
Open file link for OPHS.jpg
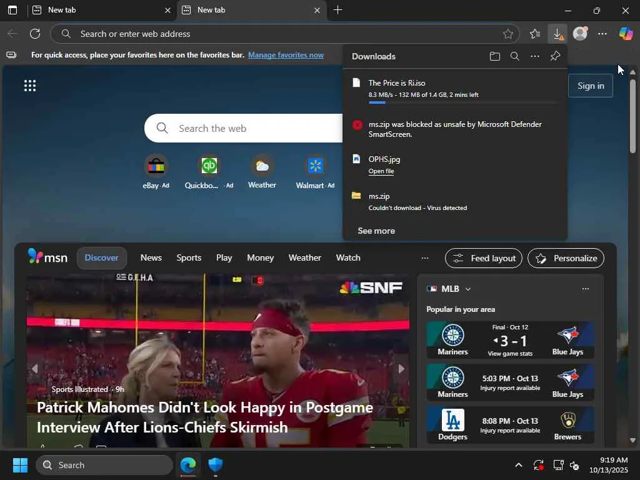[381, 171]
